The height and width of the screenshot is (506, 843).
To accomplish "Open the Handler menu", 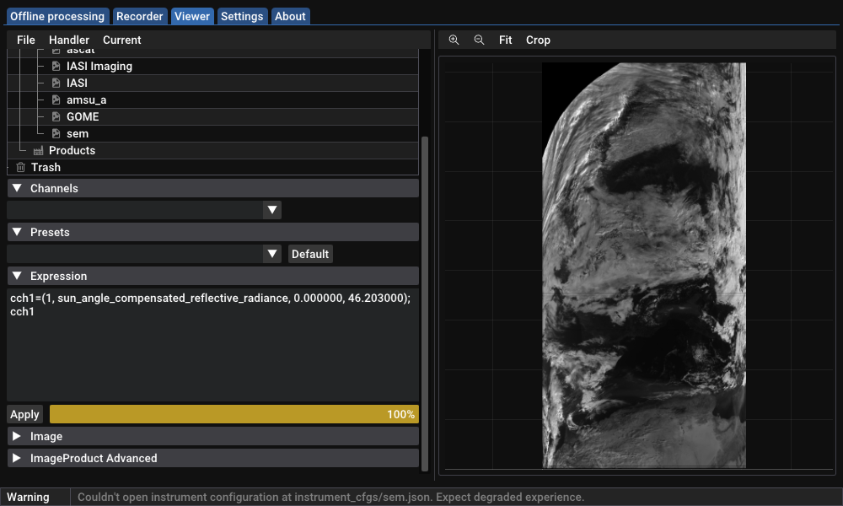I will point(69,40).
